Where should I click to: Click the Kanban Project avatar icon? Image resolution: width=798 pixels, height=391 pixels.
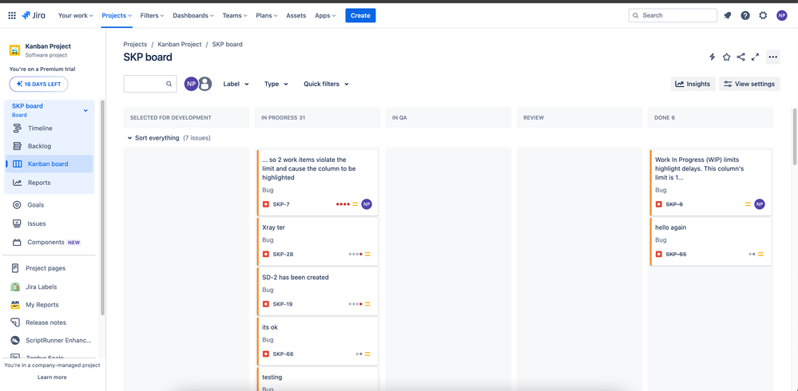click(x=14, y=49)
